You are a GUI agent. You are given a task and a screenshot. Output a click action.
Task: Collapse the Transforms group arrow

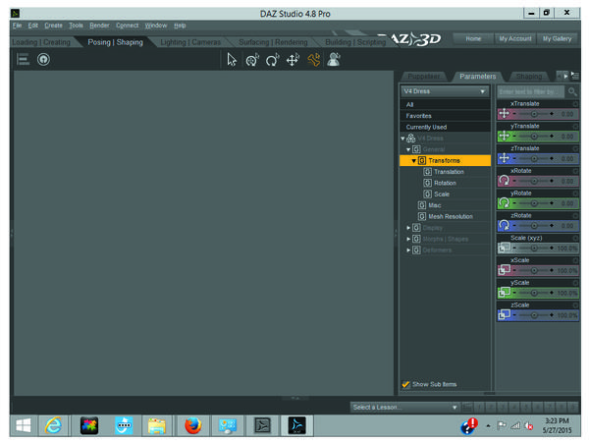click(414, 161)
